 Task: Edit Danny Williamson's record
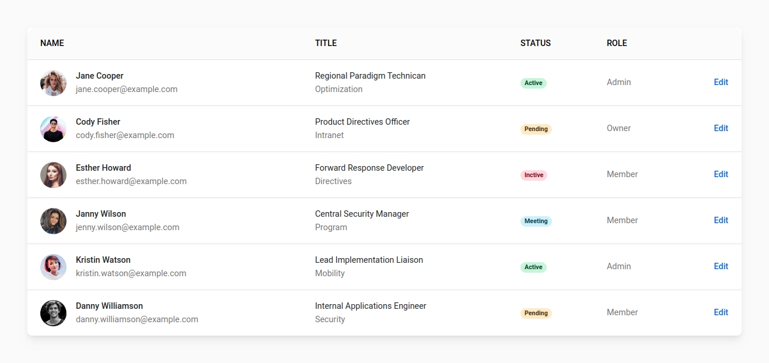[x=721, y=312]
